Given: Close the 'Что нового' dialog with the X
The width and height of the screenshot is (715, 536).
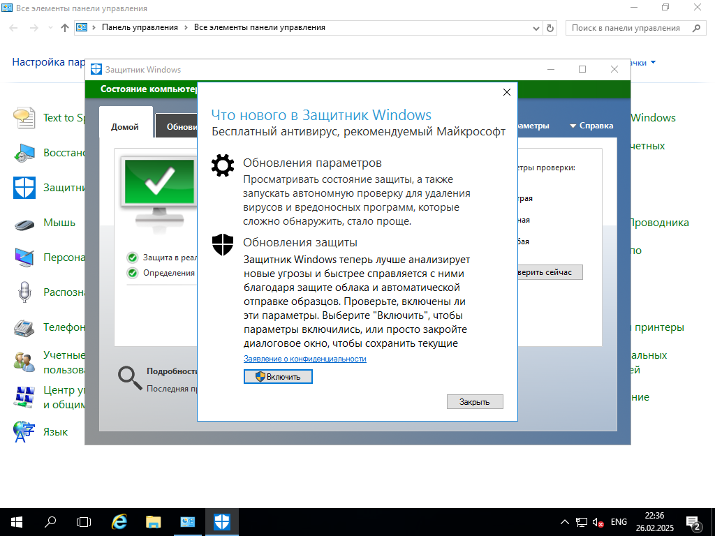Looking at the screenshot, I should click(507, 93).
